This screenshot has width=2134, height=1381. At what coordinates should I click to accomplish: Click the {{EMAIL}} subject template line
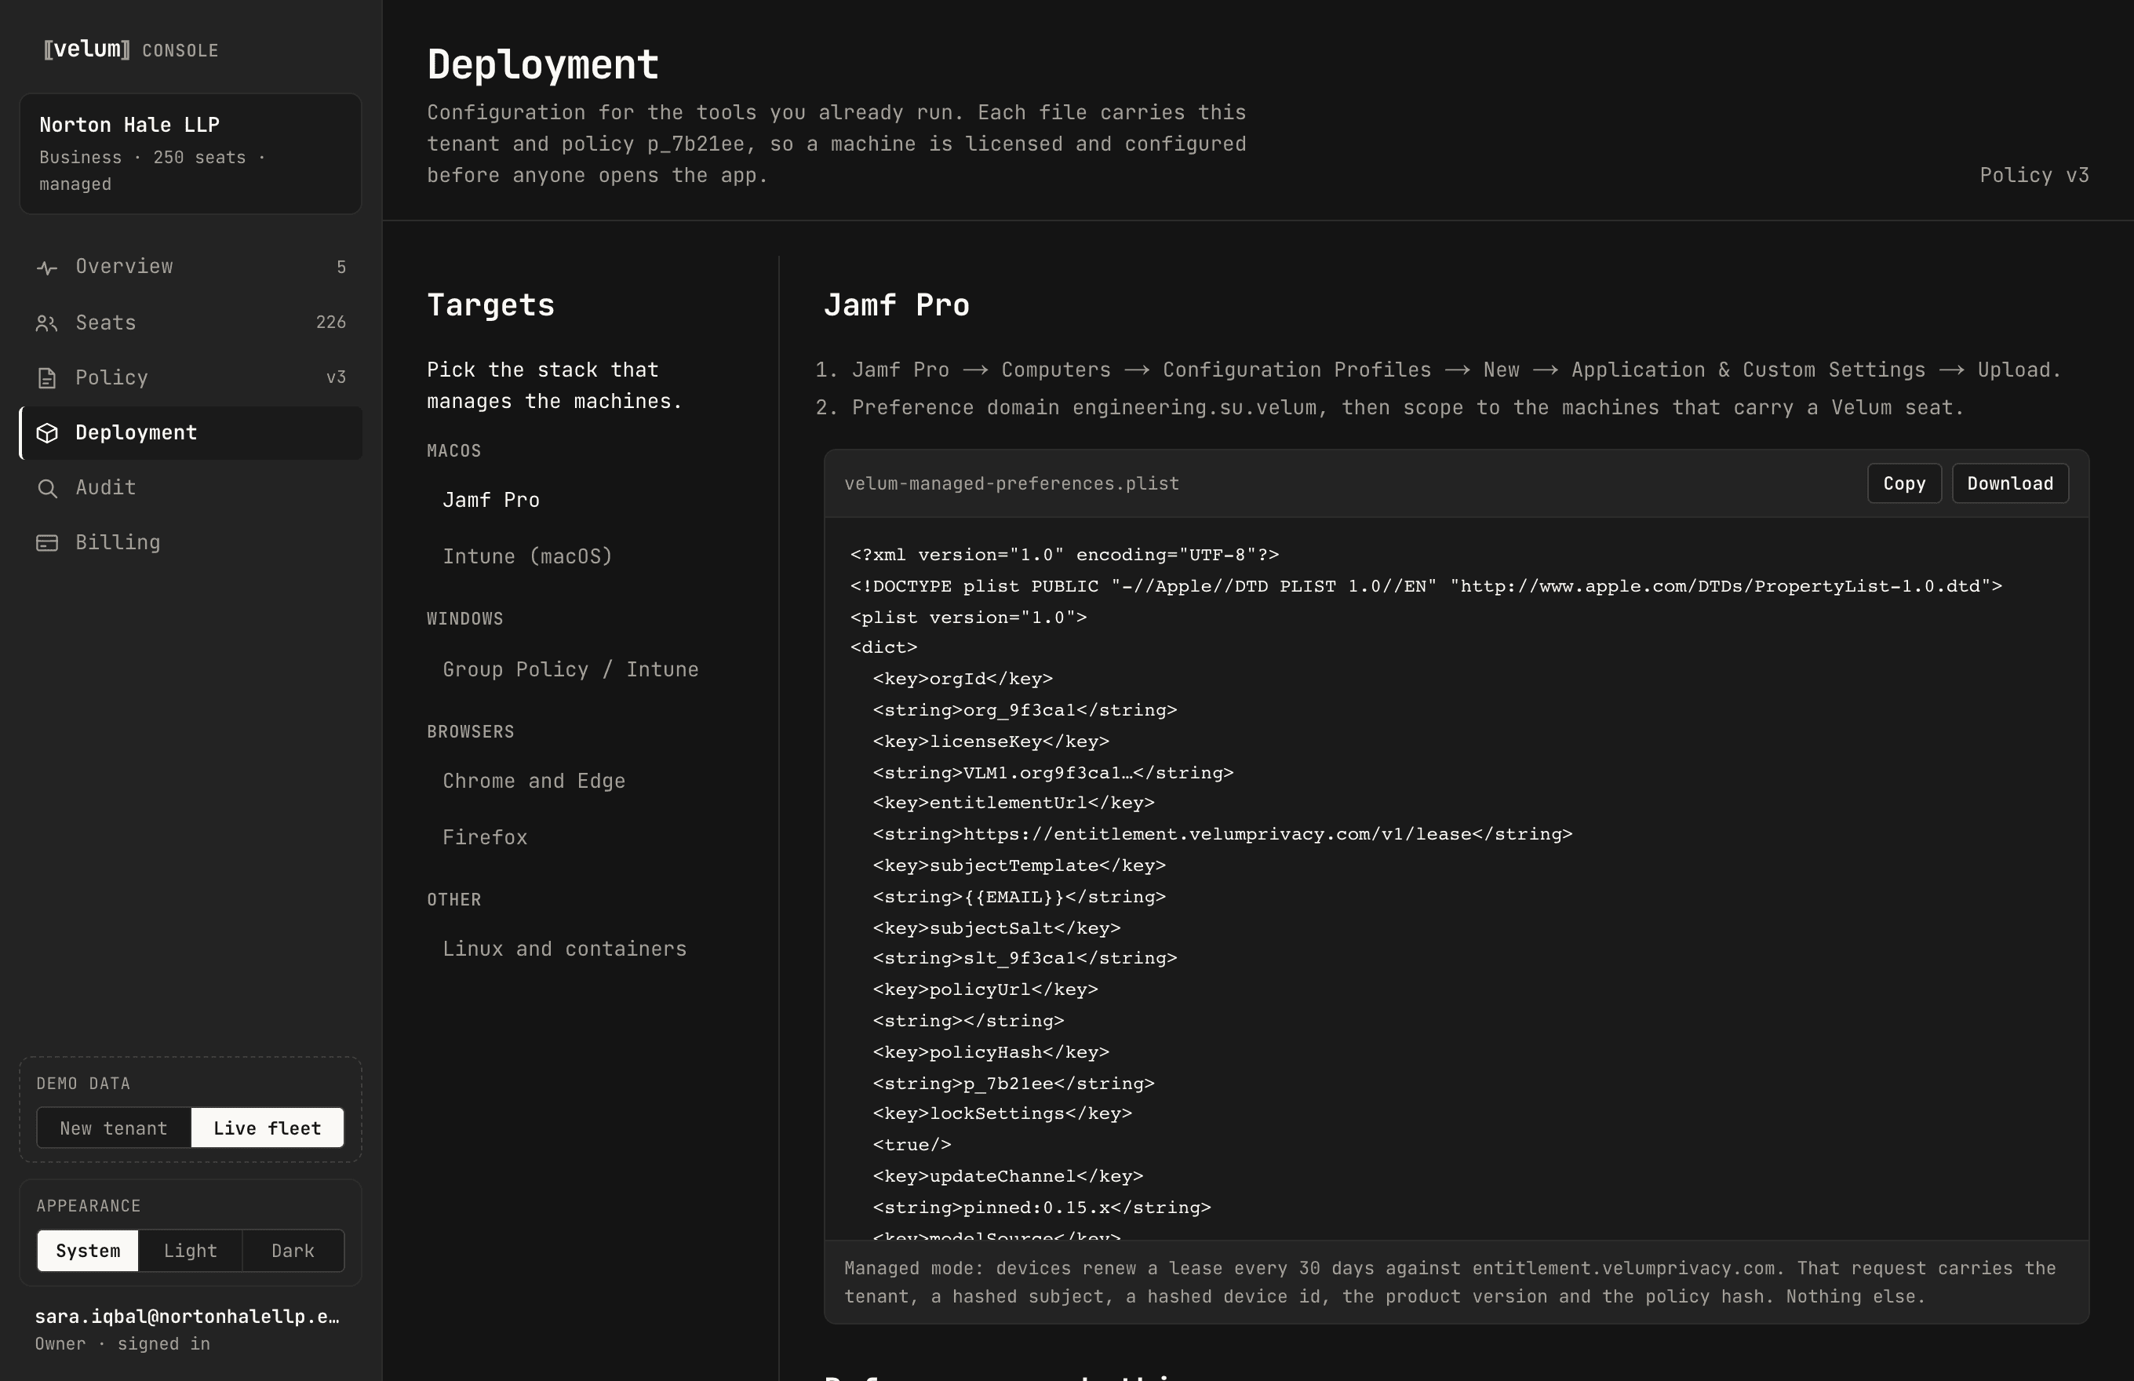tap(1018, 897)
